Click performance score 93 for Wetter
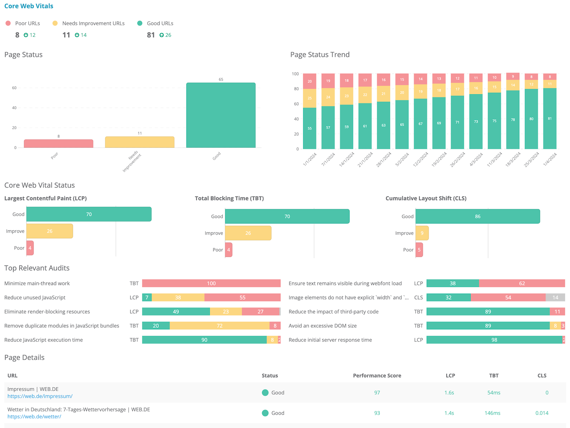Screen dimensions: 570x428 (377, 413)
